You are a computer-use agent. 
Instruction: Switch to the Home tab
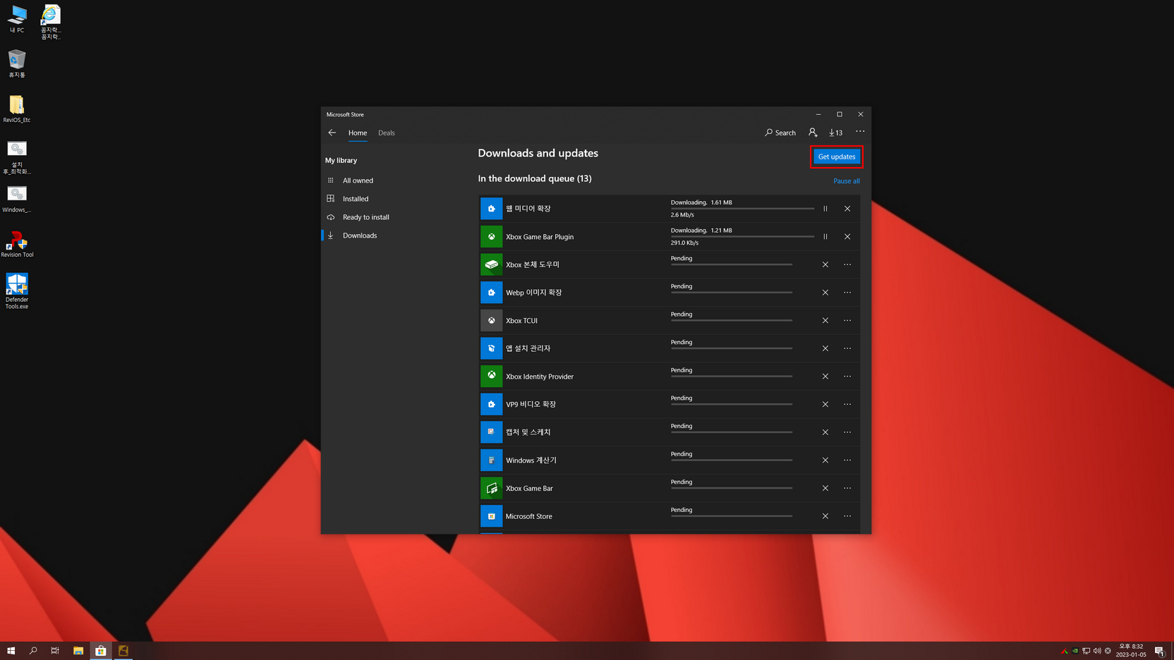pyautogui.click(x=358, y=133)
